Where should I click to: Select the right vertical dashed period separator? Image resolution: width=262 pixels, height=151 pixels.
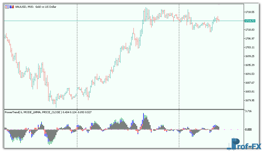coord(179,55)
